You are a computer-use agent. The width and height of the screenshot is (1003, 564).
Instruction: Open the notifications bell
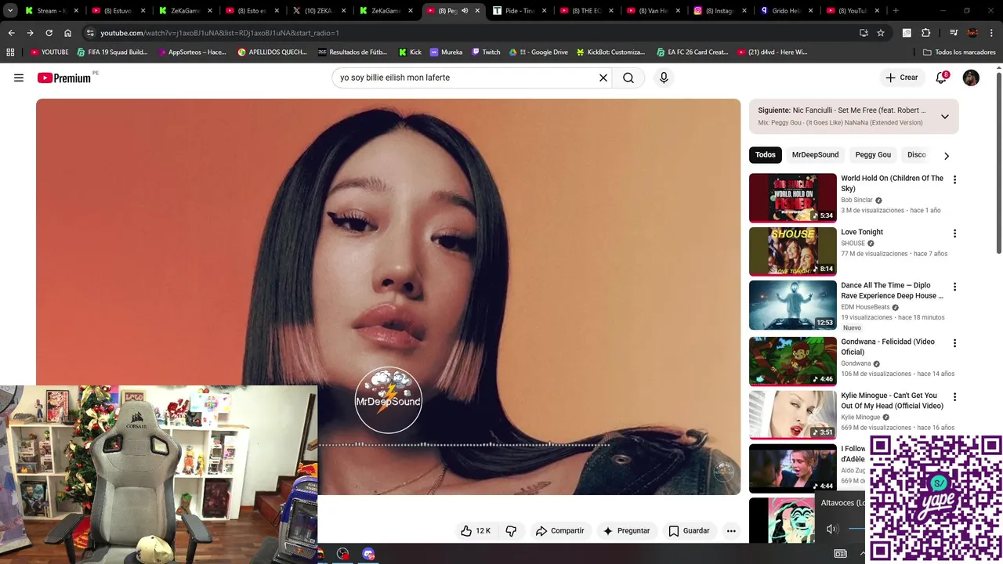[941, 78]
